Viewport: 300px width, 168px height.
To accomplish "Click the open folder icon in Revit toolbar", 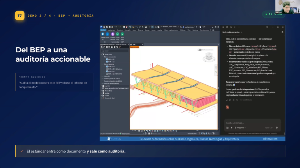I will click(107, 27).
